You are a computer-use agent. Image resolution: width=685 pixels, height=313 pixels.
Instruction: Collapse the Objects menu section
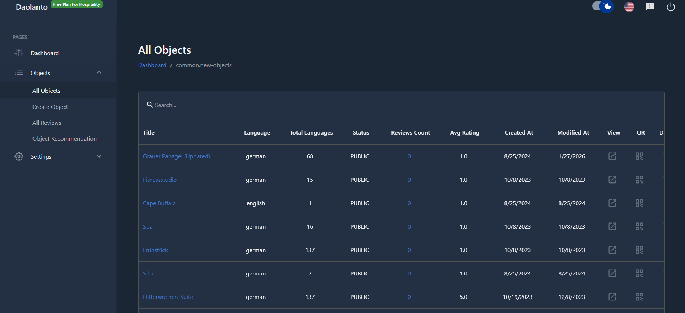tap(99, 73)
